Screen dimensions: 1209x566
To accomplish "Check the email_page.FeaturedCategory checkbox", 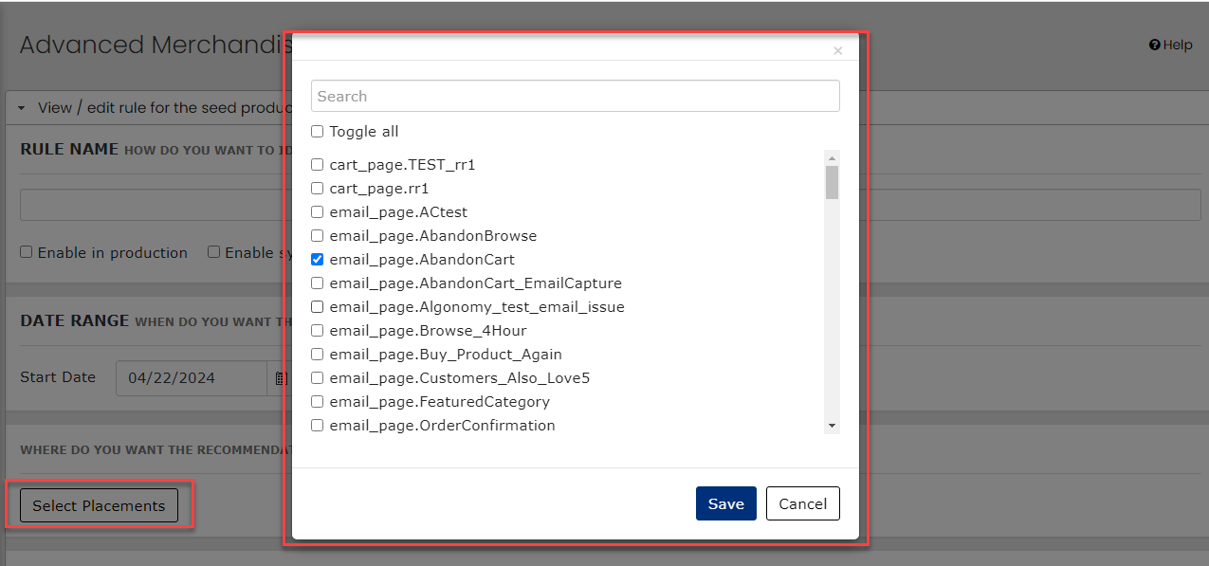I will pyautogui.click(x=317, y=401).
